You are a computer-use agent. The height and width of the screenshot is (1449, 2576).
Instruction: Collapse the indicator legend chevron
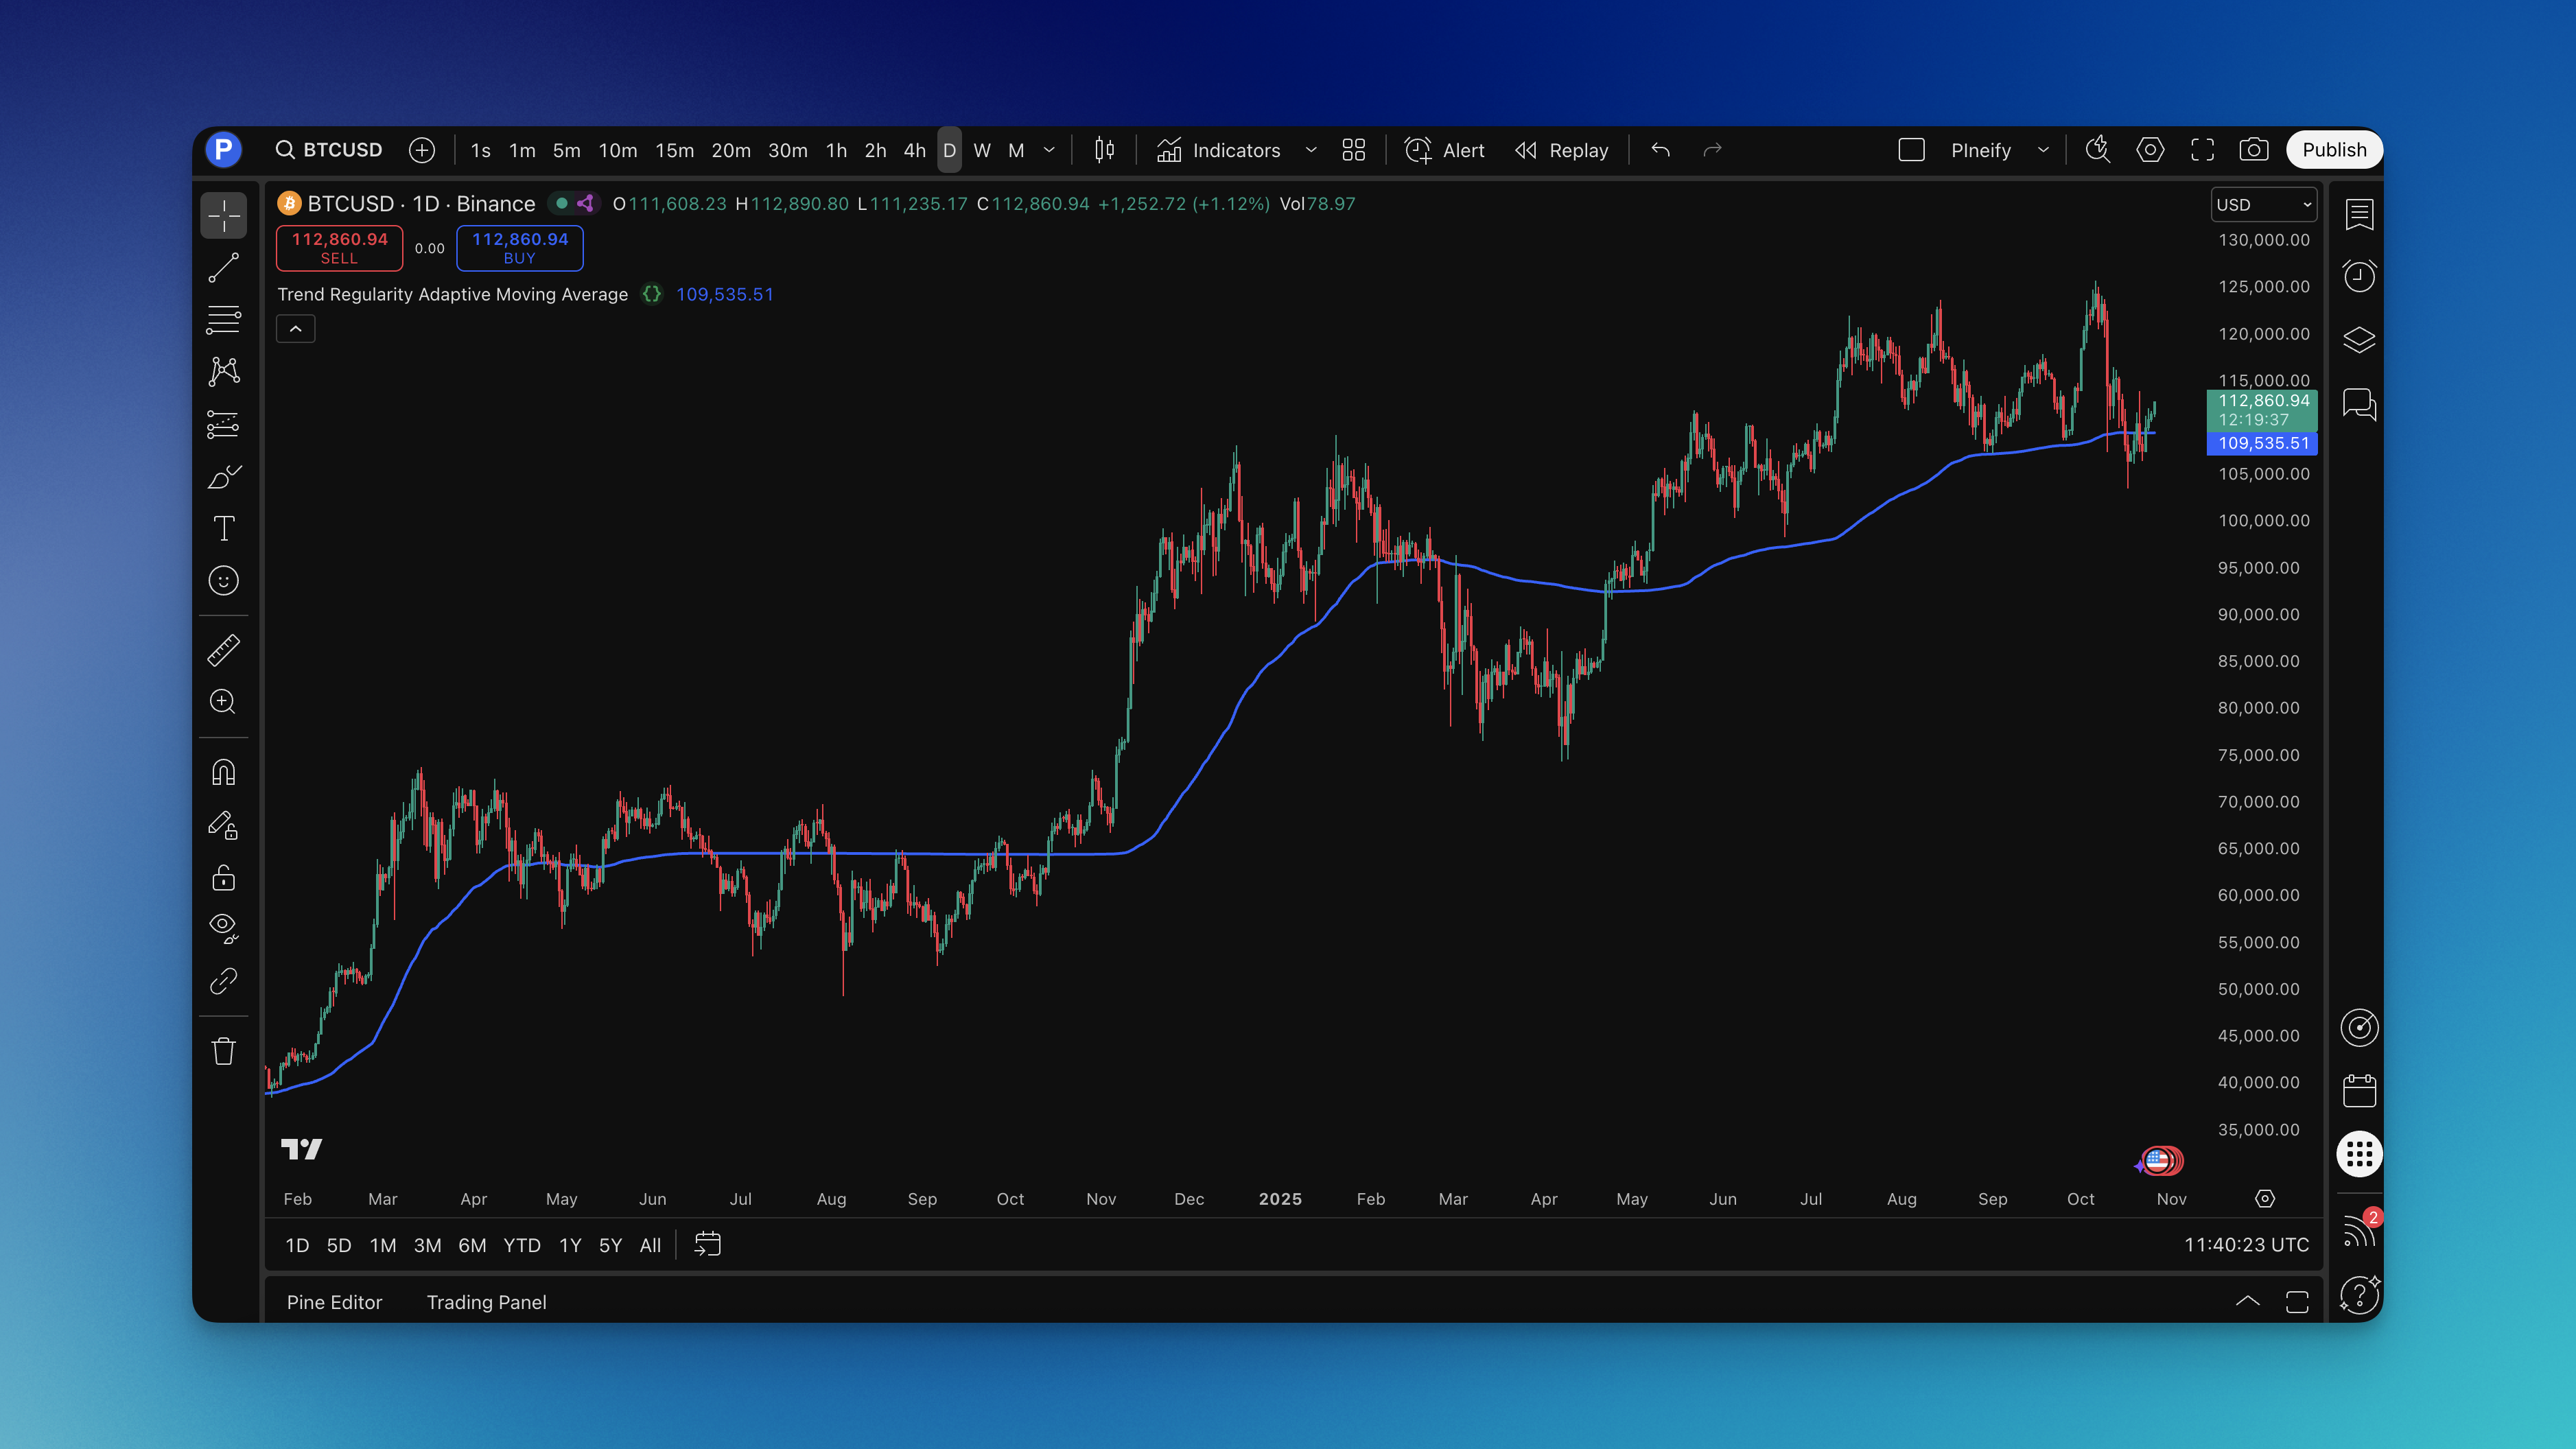(296, 329)
